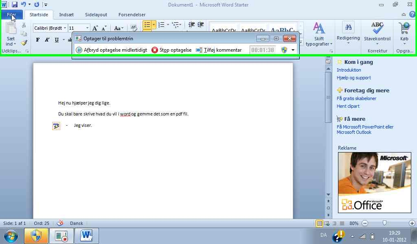Image resolution: width=417 pixels, height=244 pixels.
Task: Click the Clear Formatting eraser icon
Action: (x=134, y=28)
